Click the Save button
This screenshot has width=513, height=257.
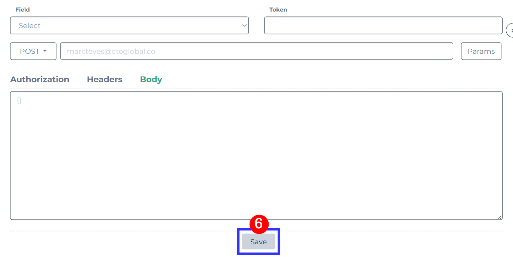259,242
